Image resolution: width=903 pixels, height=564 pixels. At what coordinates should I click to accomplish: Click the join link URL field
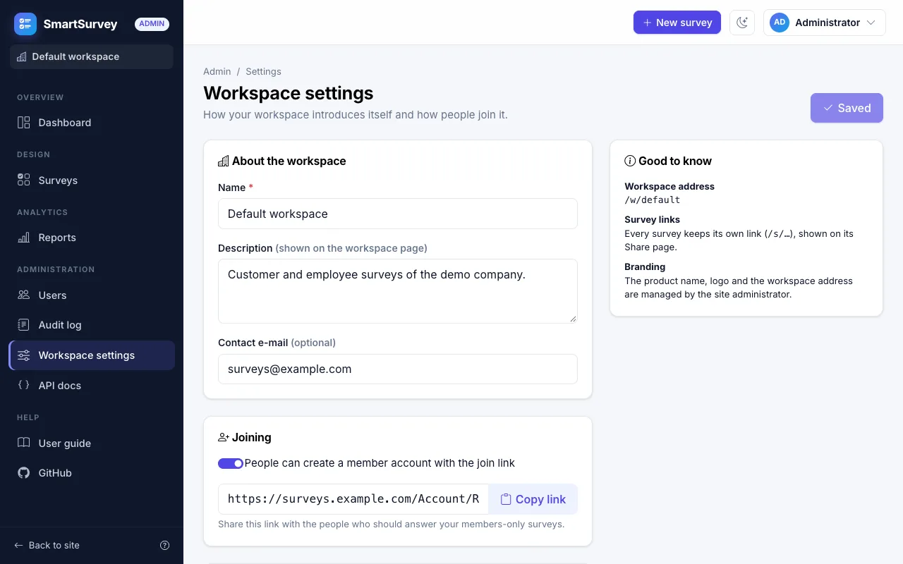coord(353,499)
